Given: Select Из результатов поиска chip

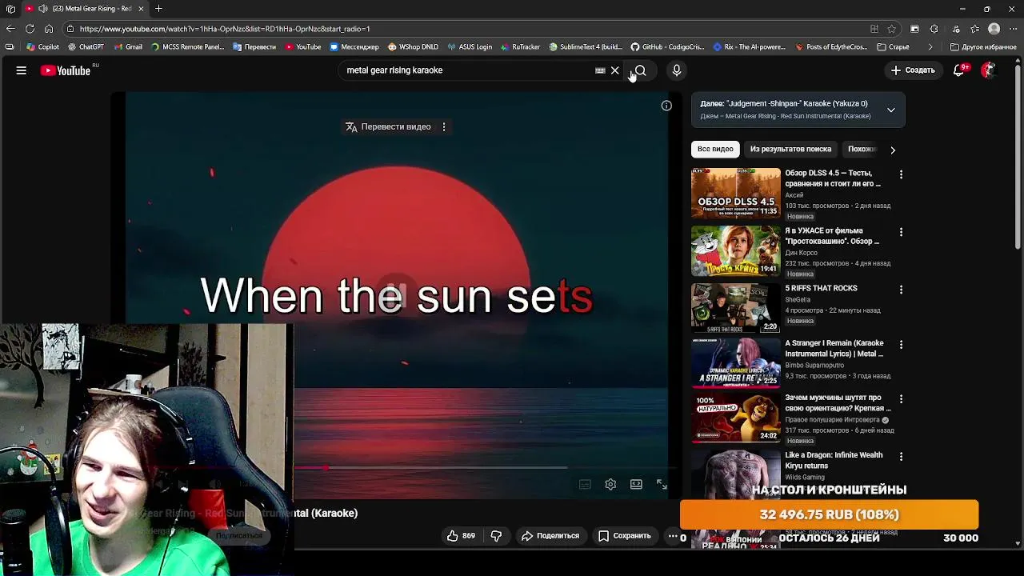Looking at the screenshot, I should pos(790,149).
